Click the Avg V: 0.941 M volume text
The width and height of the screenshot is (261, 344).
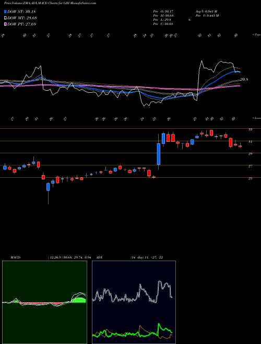tap(206, 11)
